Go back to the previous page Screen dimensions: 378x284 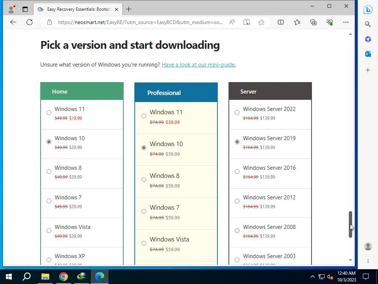[13, 22]
